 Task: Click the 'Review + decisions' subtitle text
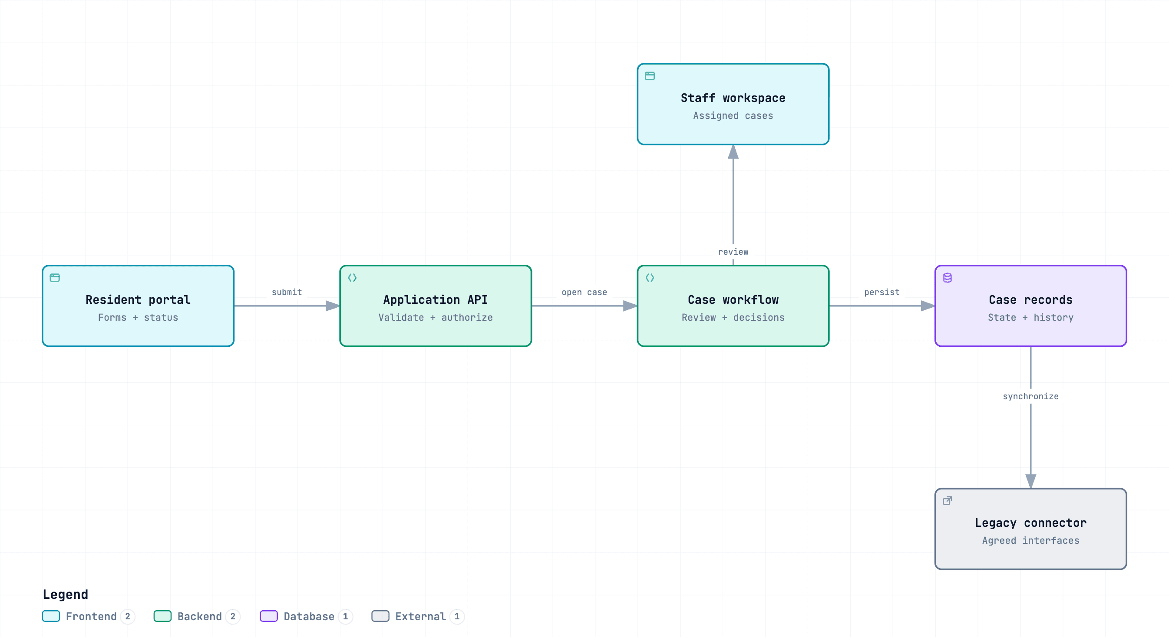coord(733,317)
